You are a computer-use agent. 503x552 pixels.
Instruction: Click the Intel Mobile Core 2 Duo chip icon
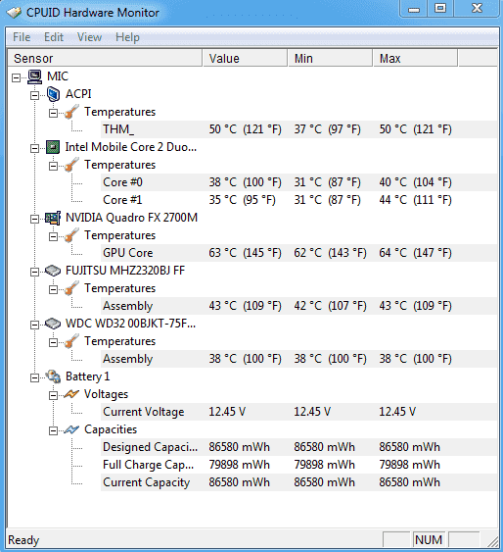click(53, 147)
